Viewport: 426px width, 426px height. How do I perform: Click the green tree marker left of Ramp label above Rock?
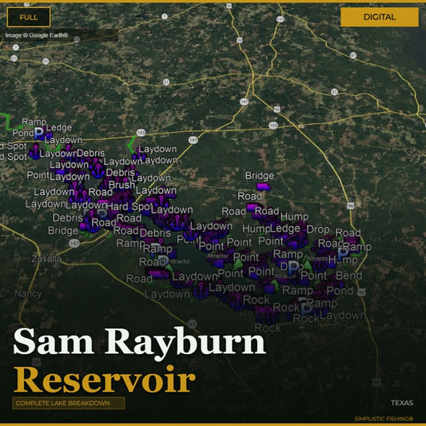click(x=276, y=285)
